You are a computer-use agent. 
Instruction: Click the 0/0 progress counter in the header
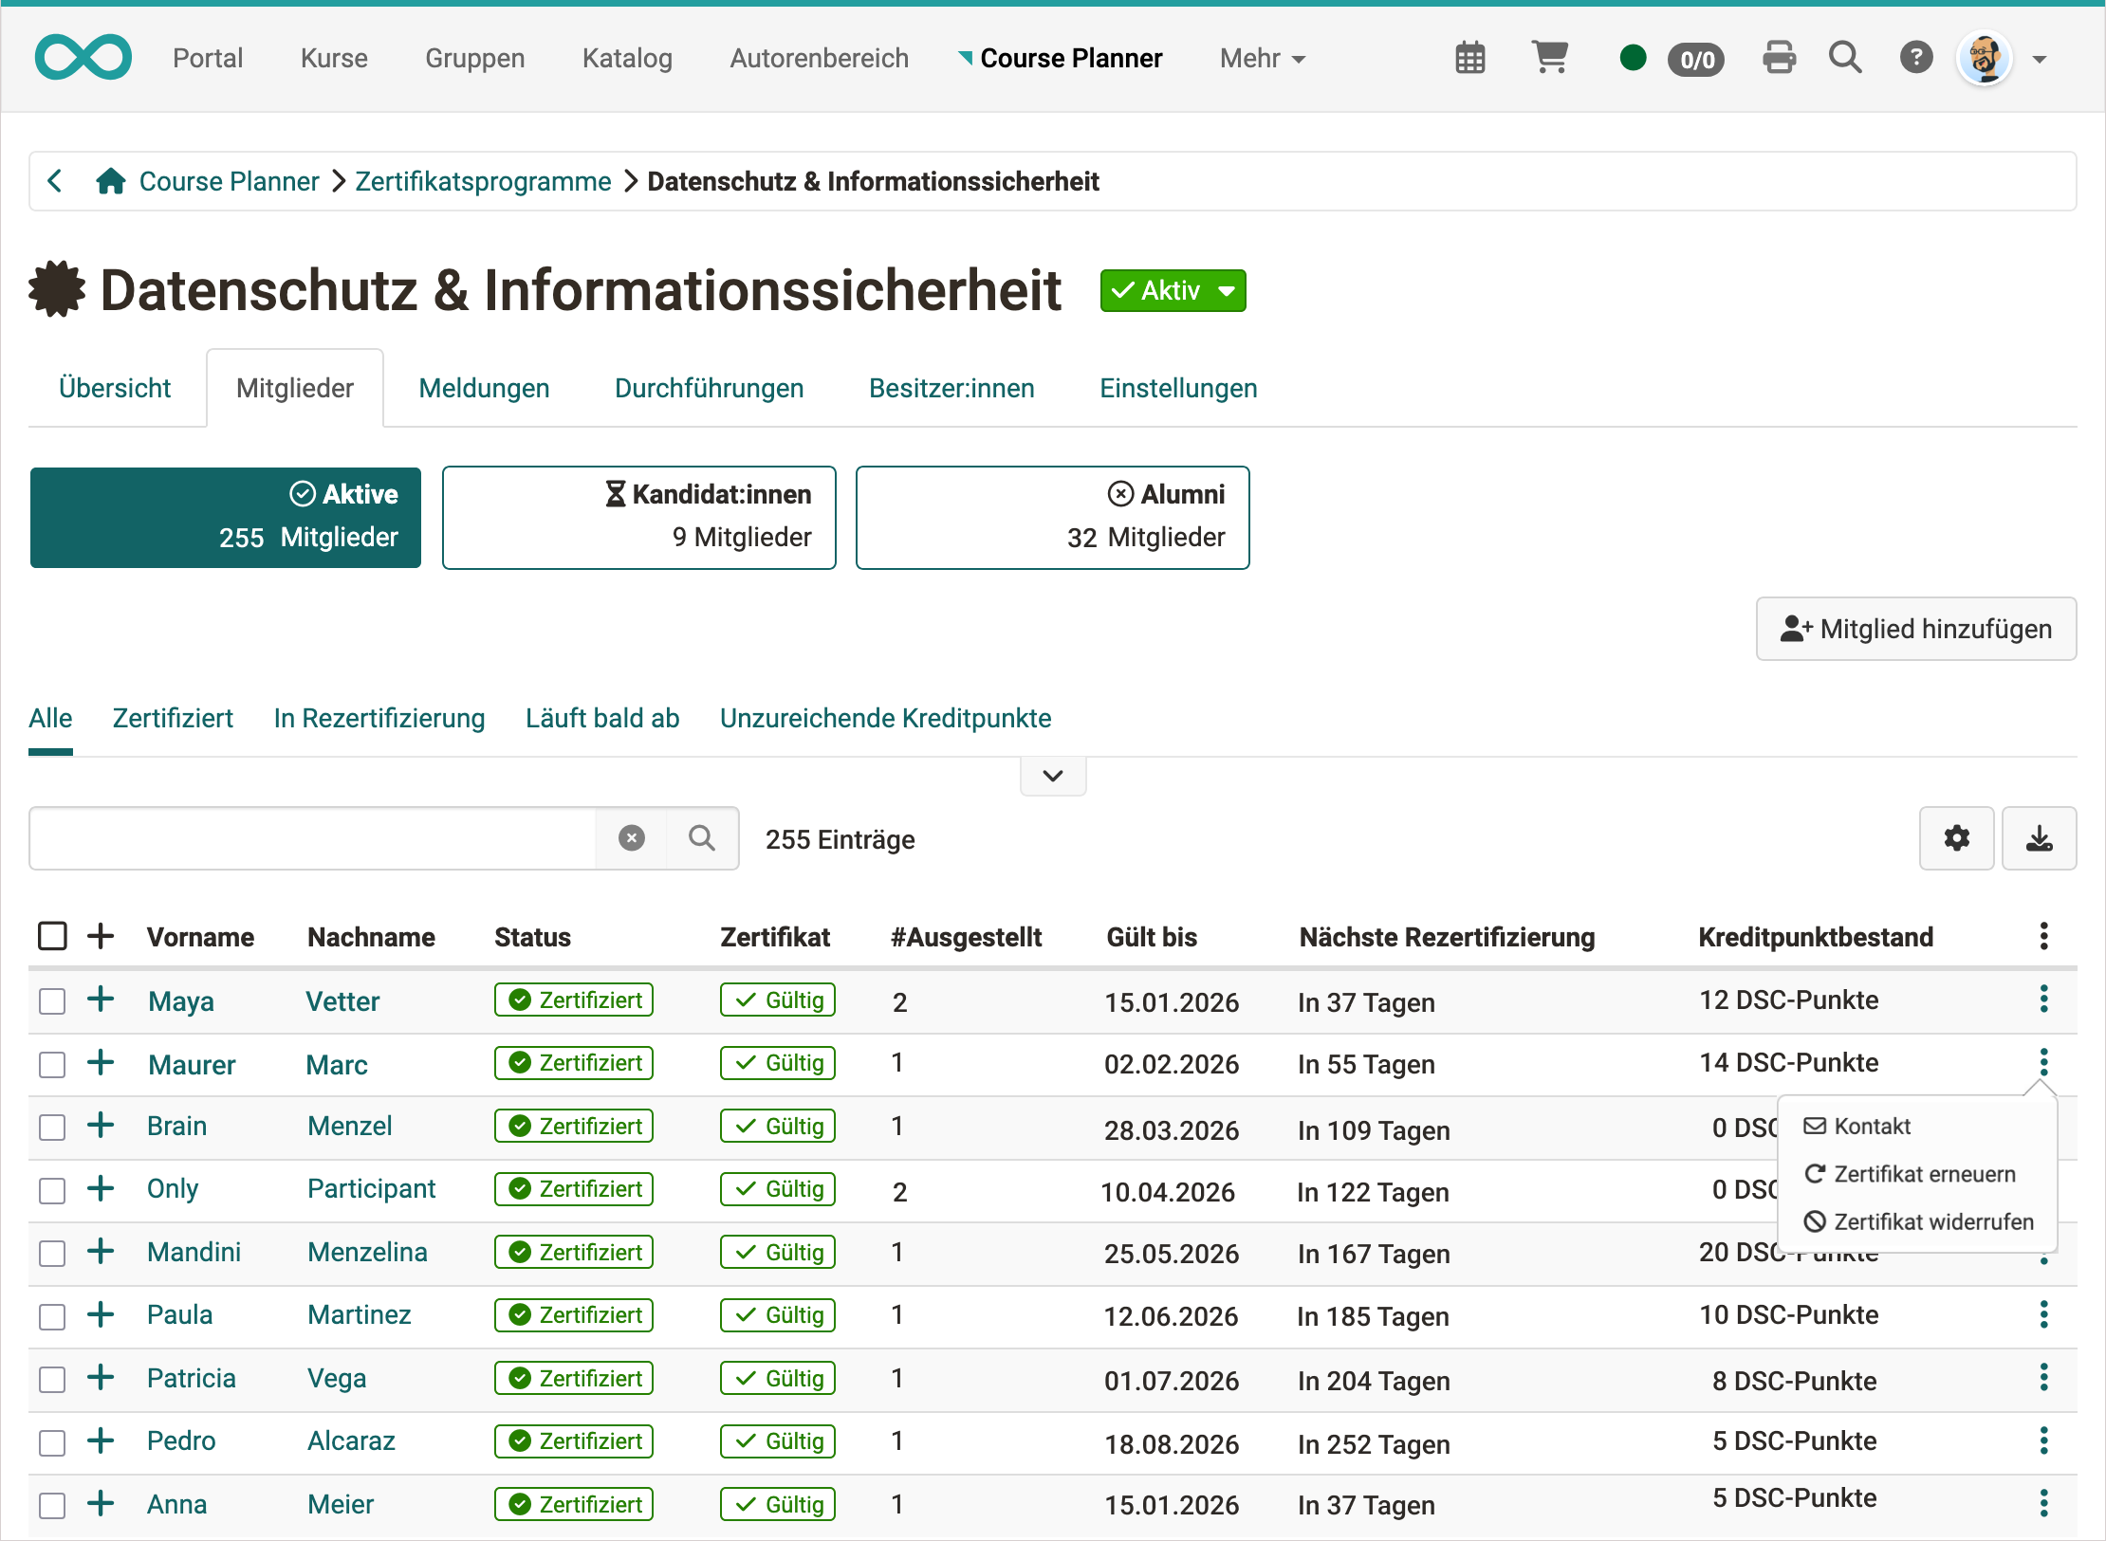tap(1695, 58)
